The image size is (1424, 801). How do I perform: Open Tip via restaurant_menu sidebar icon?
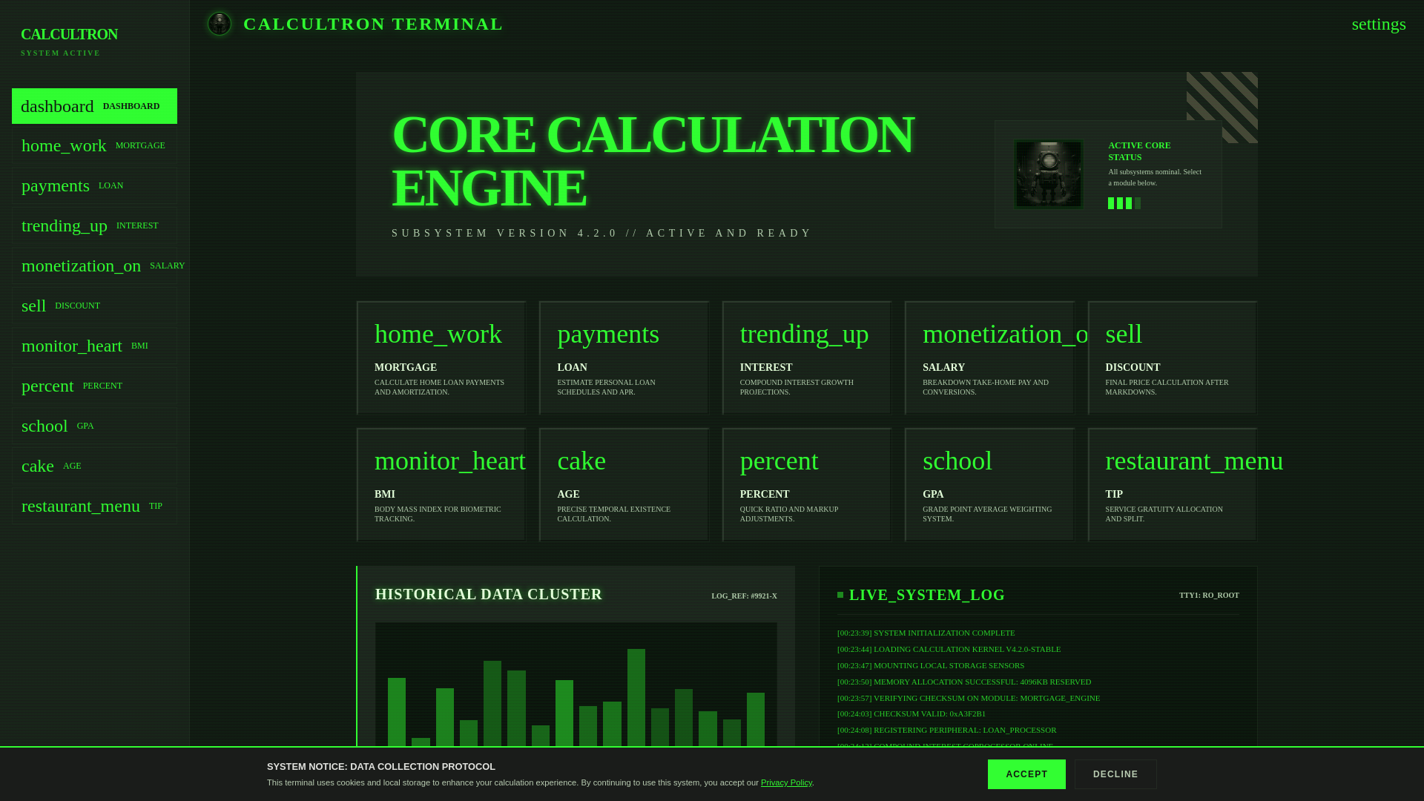81,506
